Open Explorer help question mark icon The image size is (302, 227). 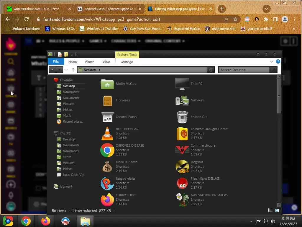(x=278, y=61)
